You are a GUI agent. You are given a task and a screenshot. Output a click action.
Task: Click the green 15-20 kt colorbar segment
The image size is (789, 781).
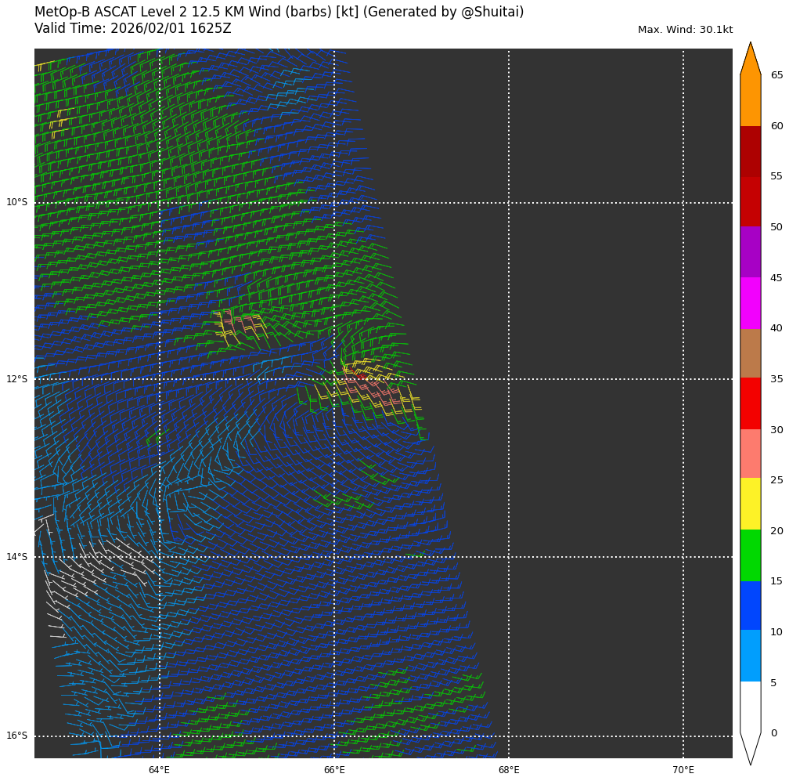pyautogui.click(x=750, y=555)
